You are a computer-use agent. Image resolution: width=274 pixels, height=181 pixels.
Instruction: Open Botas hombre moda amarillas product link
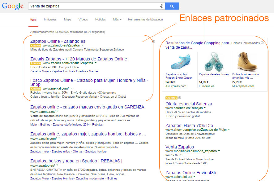[x=246, y=76]
